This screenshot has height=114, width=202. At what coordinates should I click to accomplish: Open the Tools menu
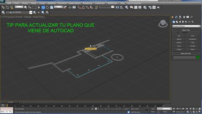[x=16, y=3]
